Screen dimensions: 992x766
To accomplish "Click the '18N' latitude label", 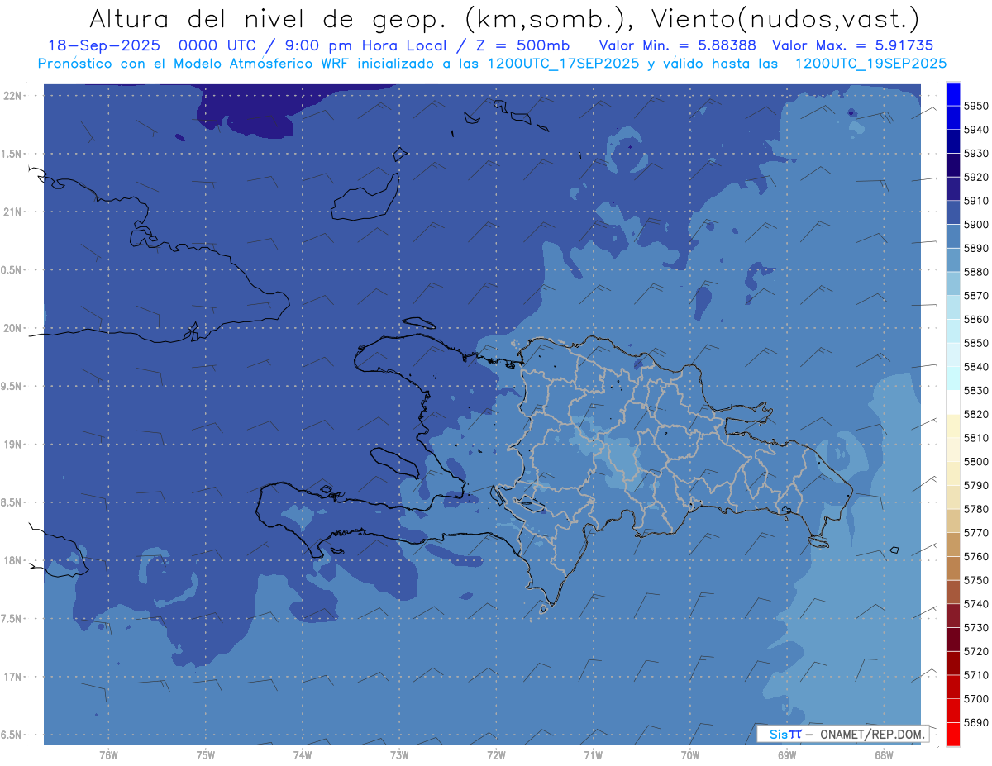I will click(14, 560).
